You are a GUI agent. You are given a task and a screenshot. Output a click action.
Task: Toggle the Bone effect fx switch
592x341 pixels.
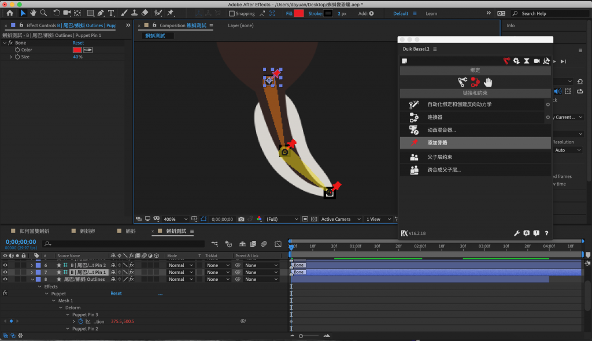pos(10,43)
